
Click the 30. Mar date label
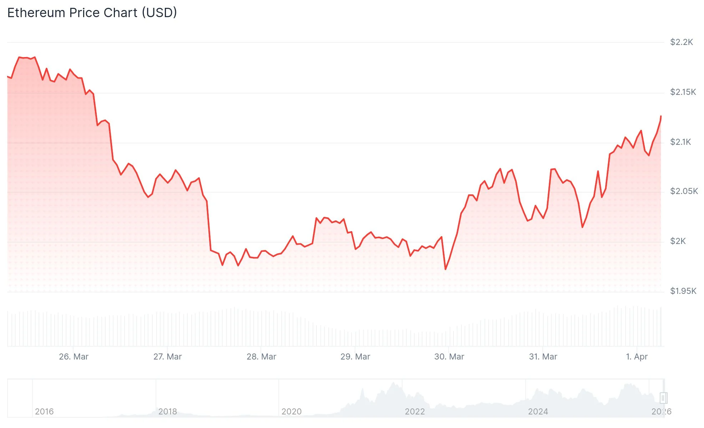[449, 357]
